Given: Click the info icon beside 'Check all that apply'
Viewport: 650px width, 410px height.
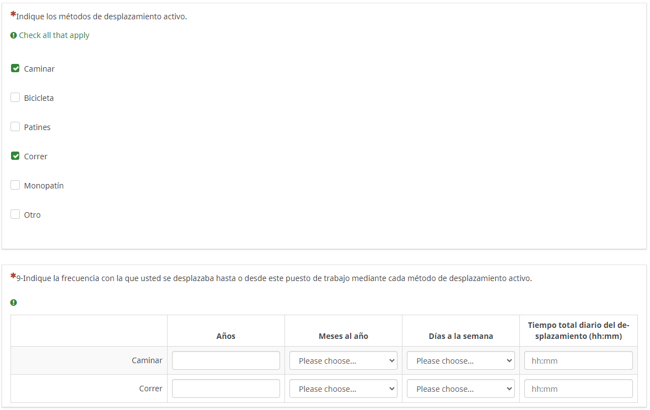Looking at the screenshot, I should tap(14, 35).
